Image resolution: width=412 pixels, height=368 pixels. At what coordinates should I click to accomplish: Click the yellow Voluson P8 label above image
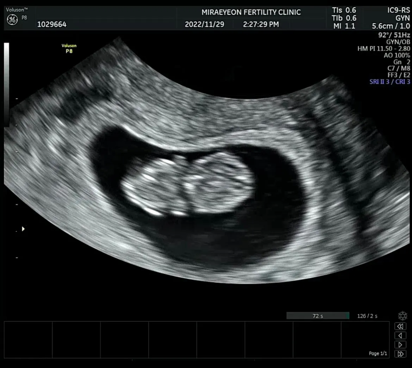[x=69, y=48]
